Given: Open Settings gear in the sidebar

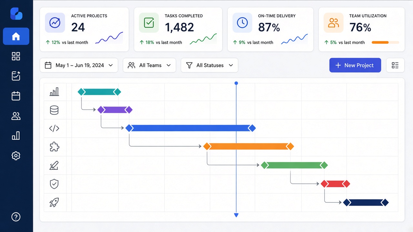Looking at the screenshot, I should tap(16, 156).
